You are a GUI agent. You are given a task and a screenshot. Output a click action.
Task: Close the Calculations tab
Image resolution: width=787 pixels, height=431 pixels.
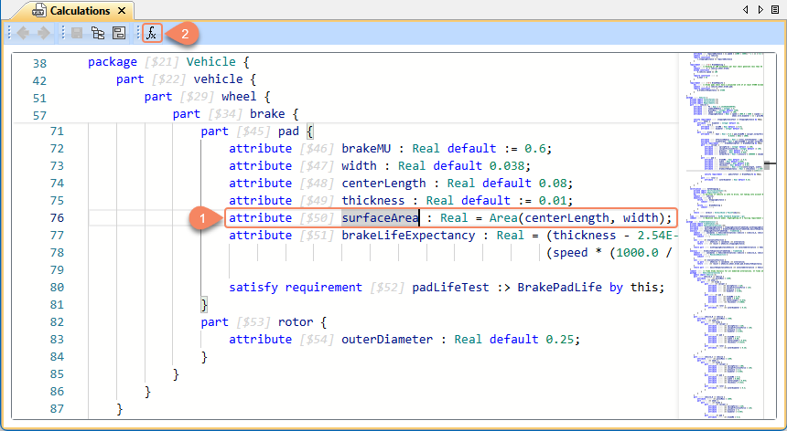point(123,11)
